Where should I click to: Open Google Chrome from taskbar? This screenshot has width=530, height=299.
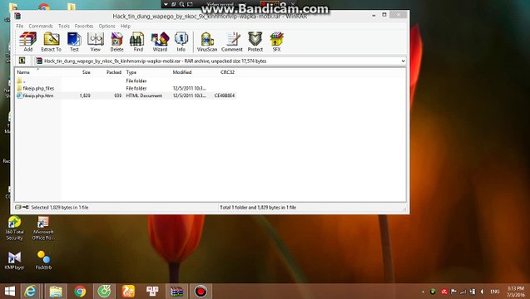point(80,292)
